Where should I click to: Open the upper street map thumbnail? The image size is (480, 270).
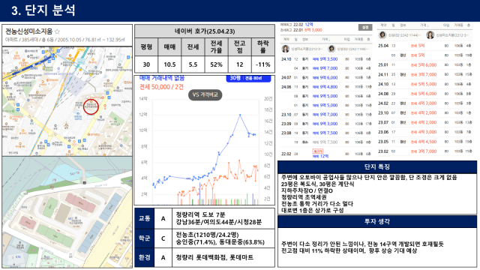click(x=67, y=101)
